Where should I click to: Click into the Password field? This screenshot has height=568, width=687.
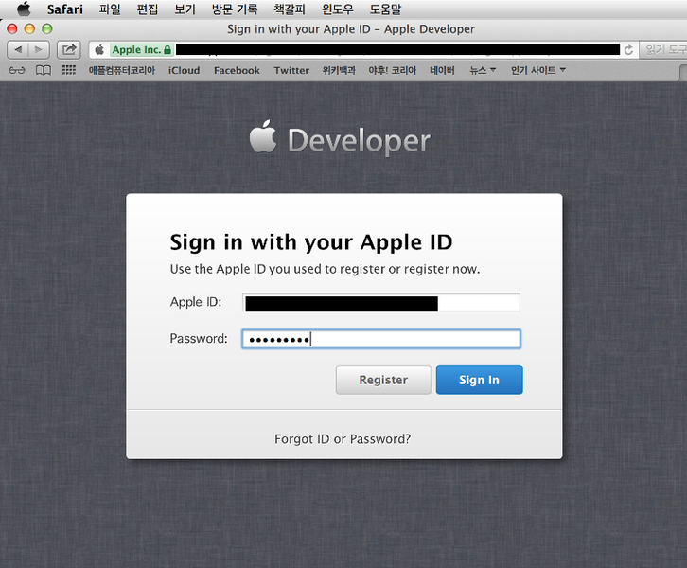pos(381,339)
